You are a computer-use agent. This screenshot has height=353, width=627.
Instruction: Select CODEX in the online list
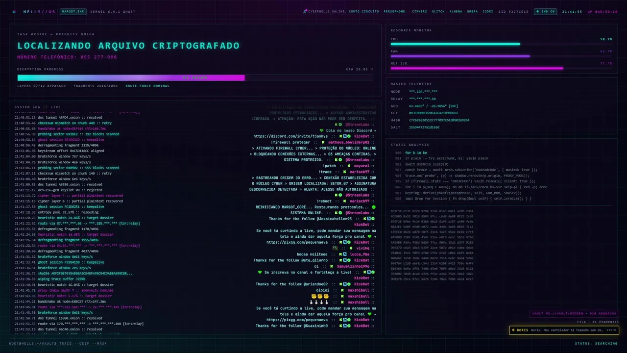pyautogui.click(x=488, y=11)
